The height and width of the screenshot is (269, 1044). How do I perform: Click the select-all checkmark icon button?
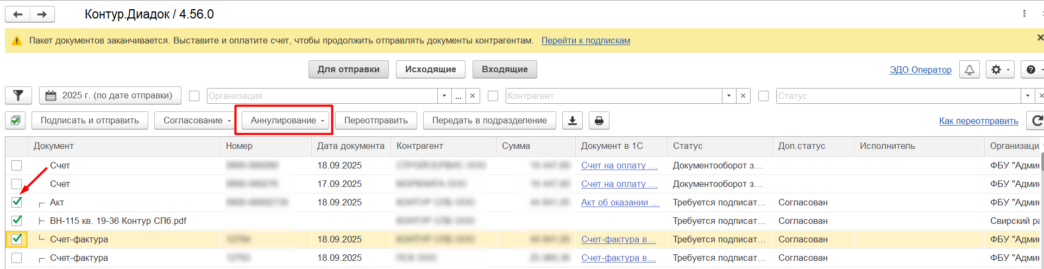tap(16, 121)
